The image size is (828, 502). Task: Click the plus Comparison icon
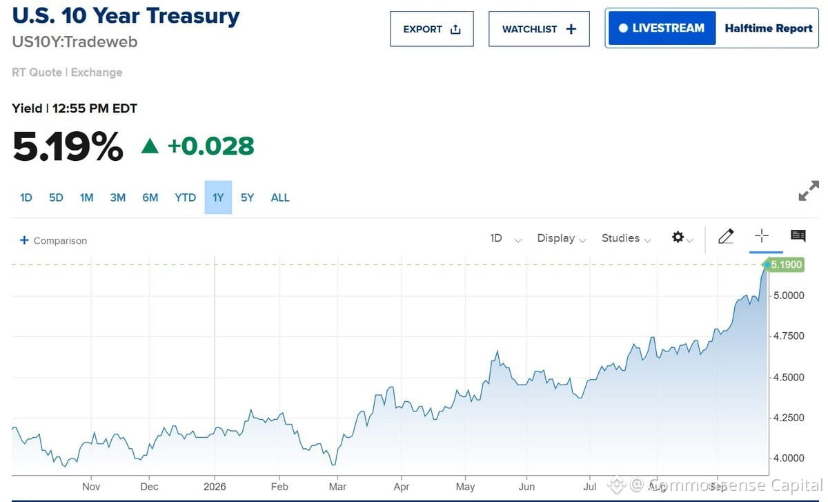(x=24, y=240)
